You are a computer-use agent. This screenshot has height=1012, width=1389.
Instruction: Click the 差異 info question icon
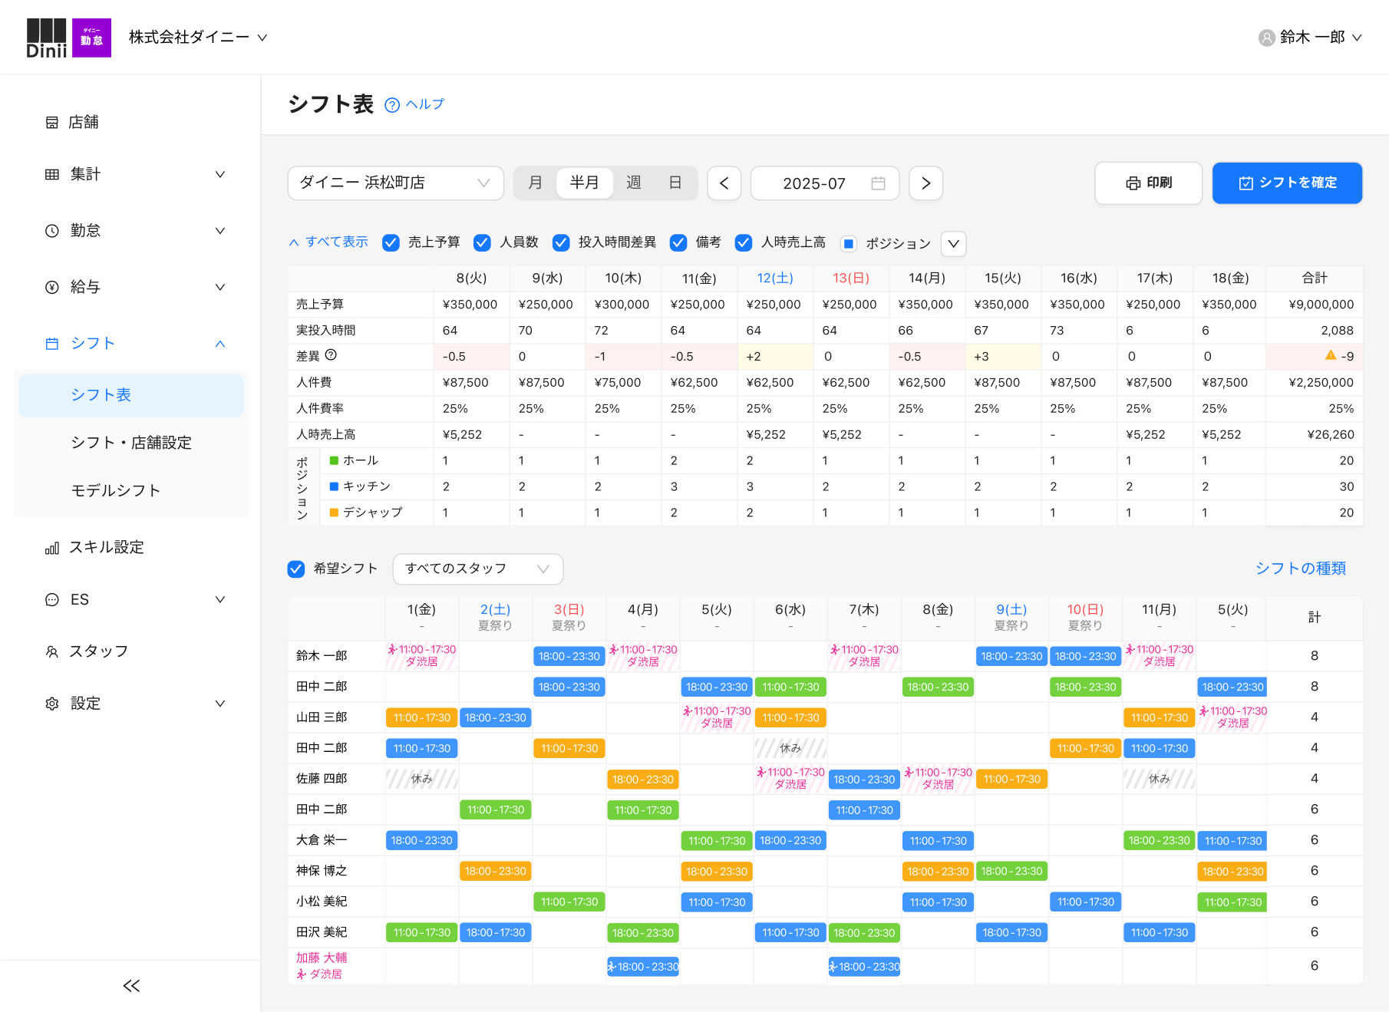pos(331,355)
